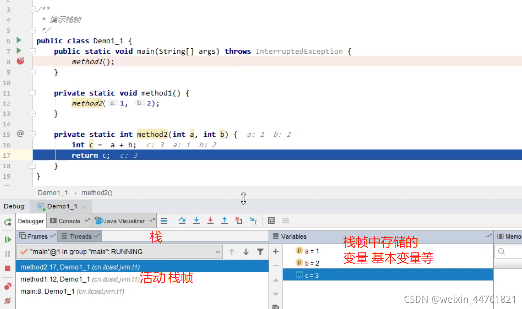Click the Drop Frame icon

[239, 221]
